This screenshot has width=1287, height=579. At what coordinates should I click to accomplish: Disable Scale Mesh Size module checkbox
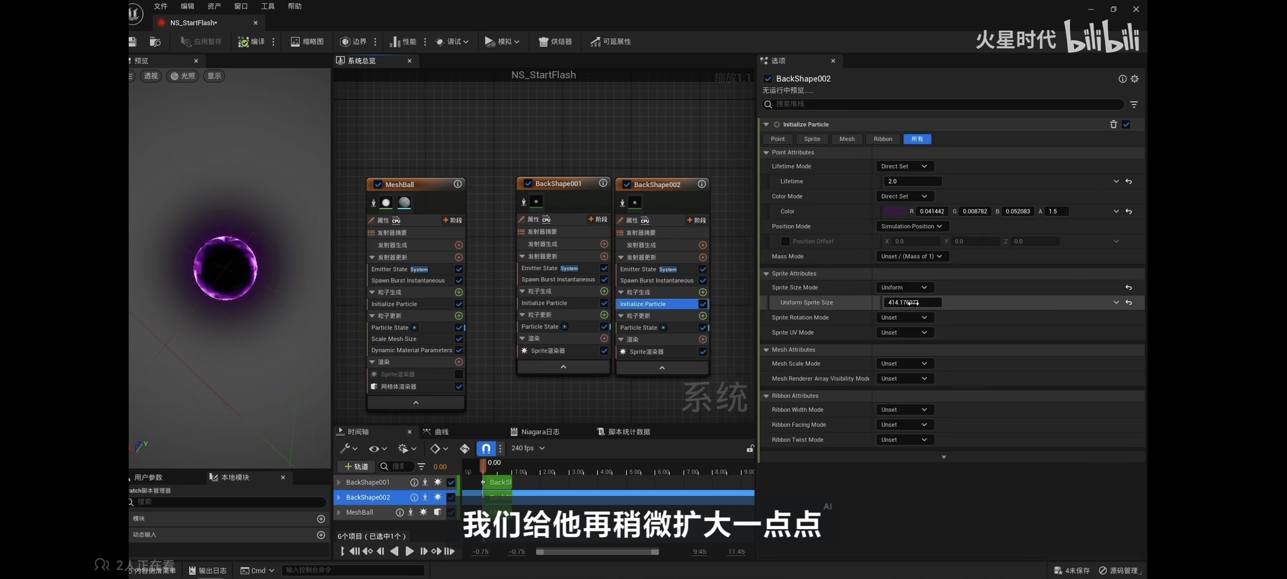[x=459, y=339]
